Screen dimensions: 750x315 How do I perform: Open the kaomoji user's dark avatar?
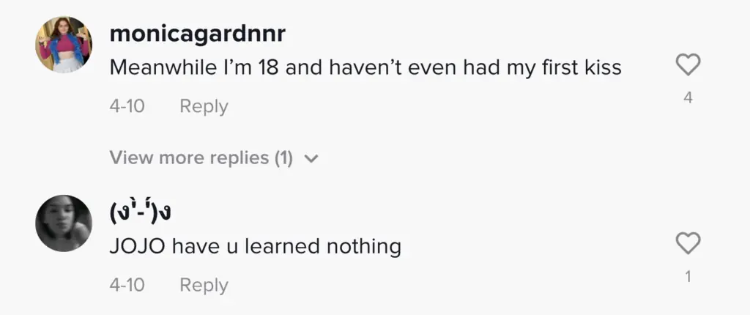point(63,223)
